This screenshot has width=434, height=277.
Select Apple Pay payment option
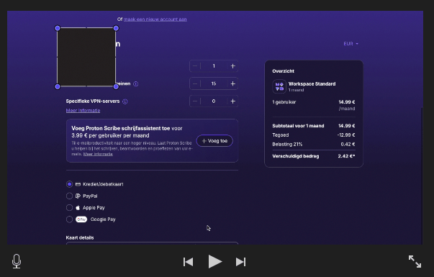click(69, 207)
